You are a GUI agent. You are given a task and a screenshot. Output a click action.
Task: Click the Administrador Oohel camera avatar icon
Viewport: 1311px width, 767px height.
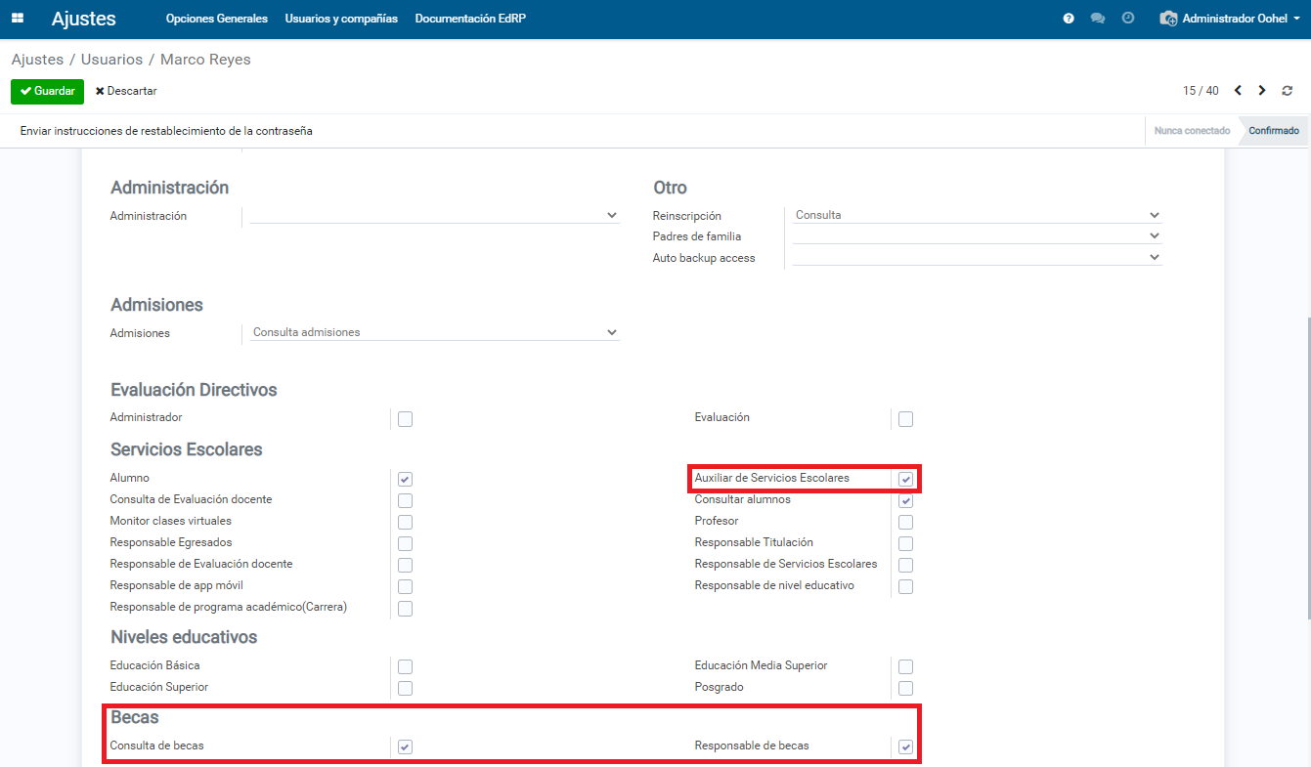pos(1168,19)
